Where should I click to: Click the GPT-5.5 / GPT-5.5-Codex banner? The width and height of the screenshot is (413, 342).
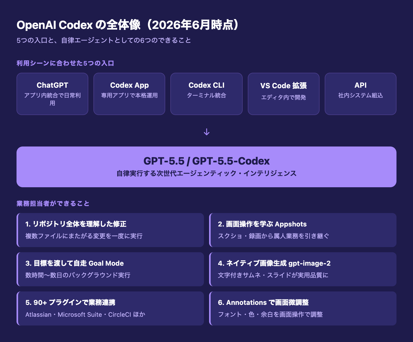click(x=206, y=167)
